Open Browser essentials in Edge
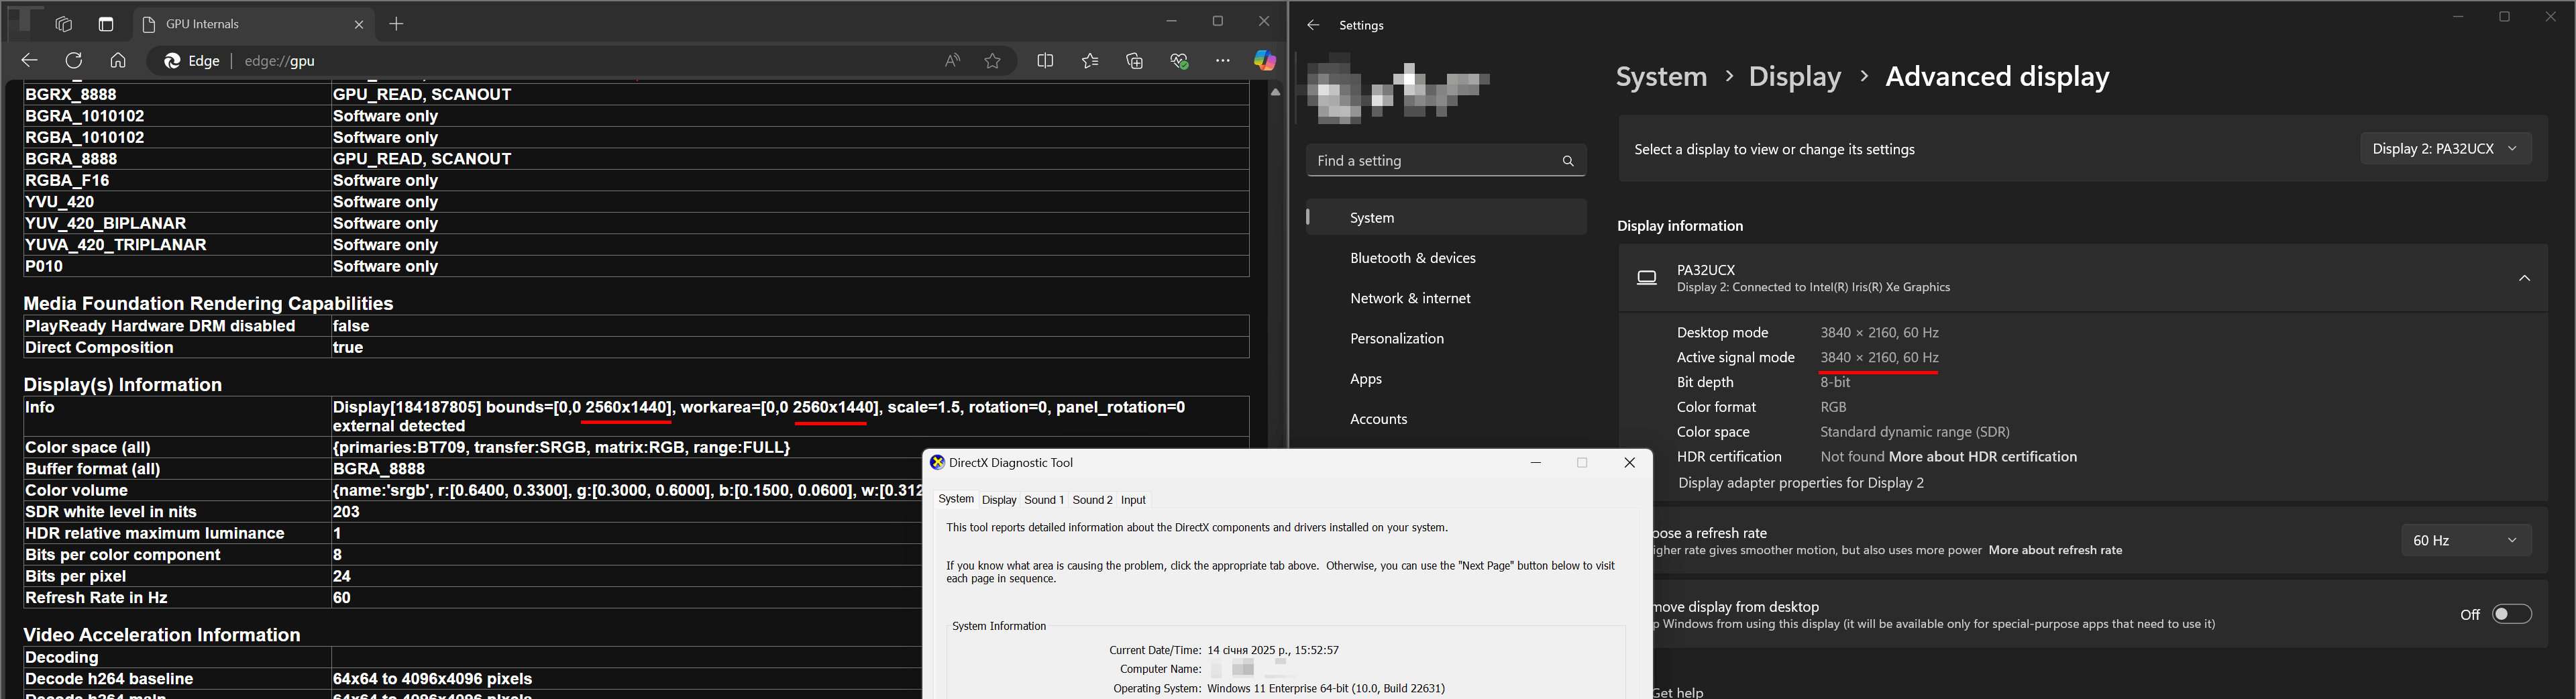 point(1179,61)
